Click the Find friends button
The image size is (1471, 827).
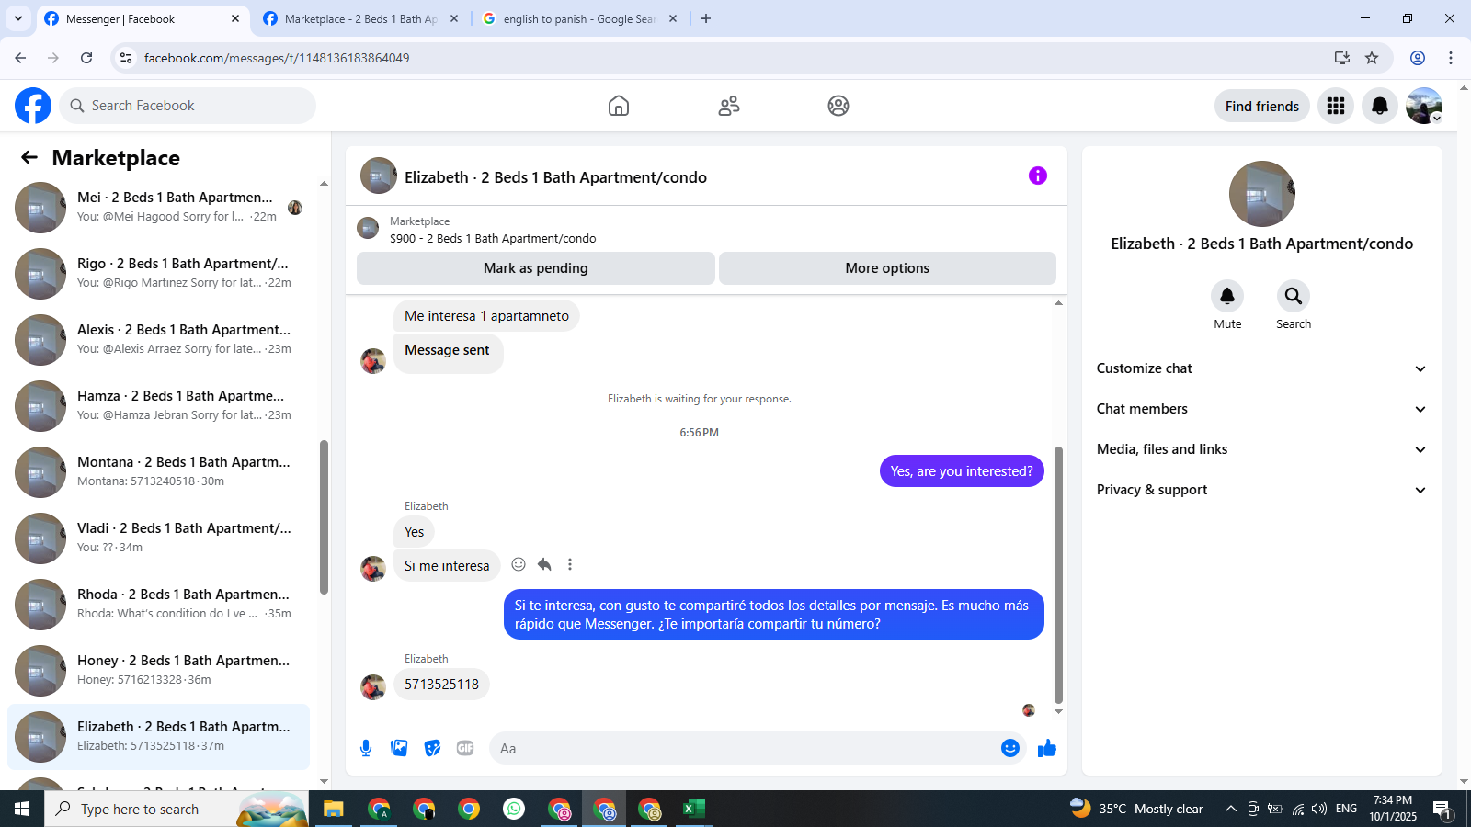coord(1262,106)
